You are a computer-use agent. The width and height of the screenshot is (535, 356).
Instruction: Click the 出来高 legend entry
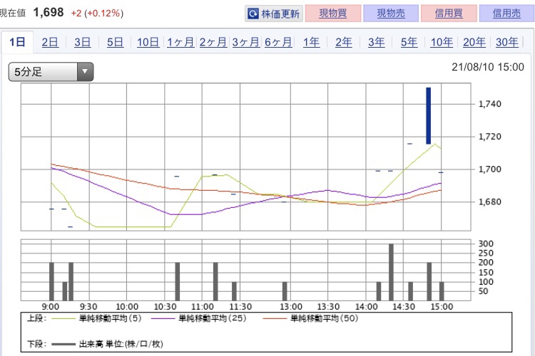pos(107,344)
